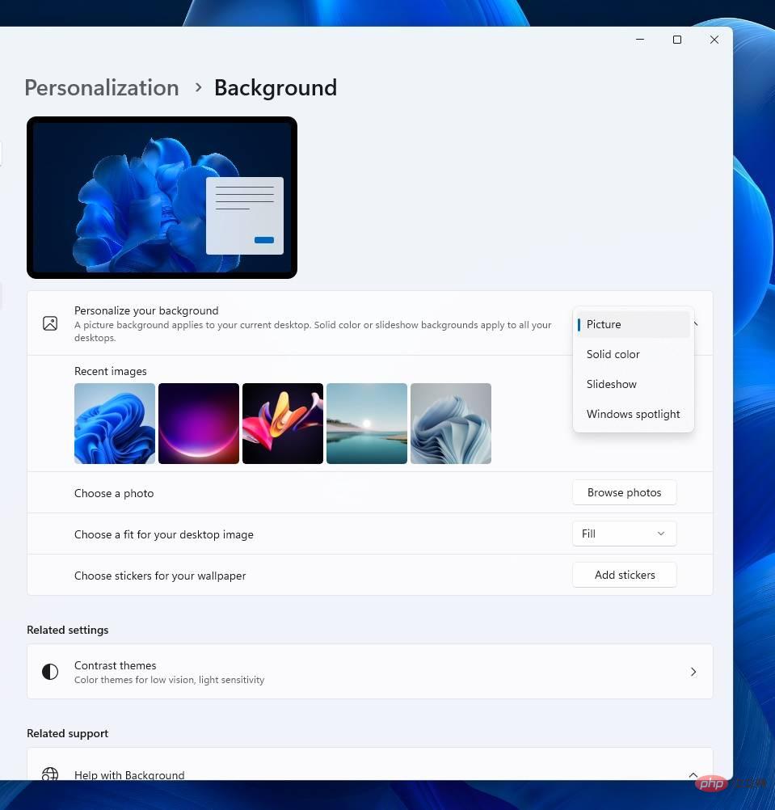Select Picture from the background type list
775x810 pixels.
coord(604,324)
